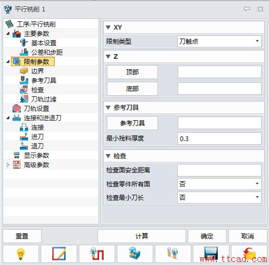The height and width of the screenshot is (265, 269).
Task: Click the 刀轨过滤 icon
Action: (x=24, y=99)
